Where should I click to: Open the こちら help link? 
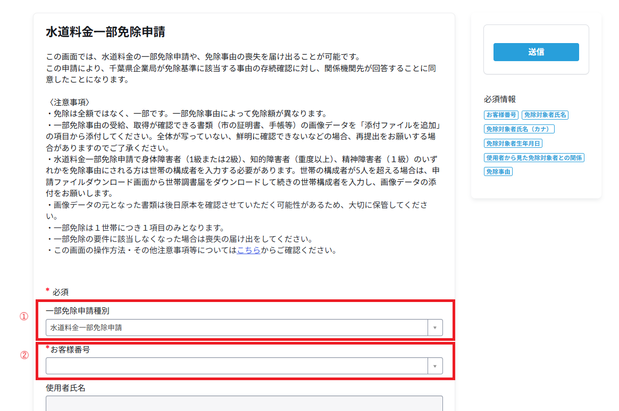(248, 250)
